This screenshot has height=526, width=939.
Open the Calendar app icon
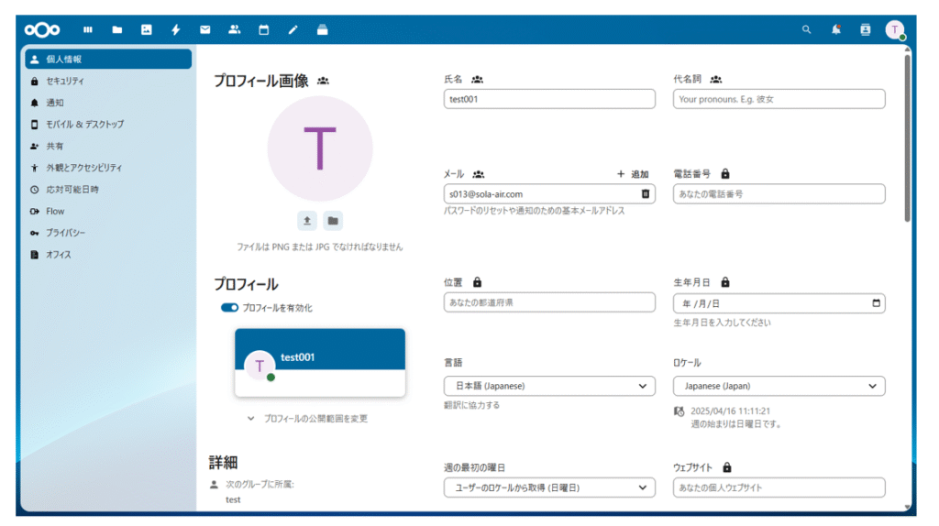click(263, 29)
